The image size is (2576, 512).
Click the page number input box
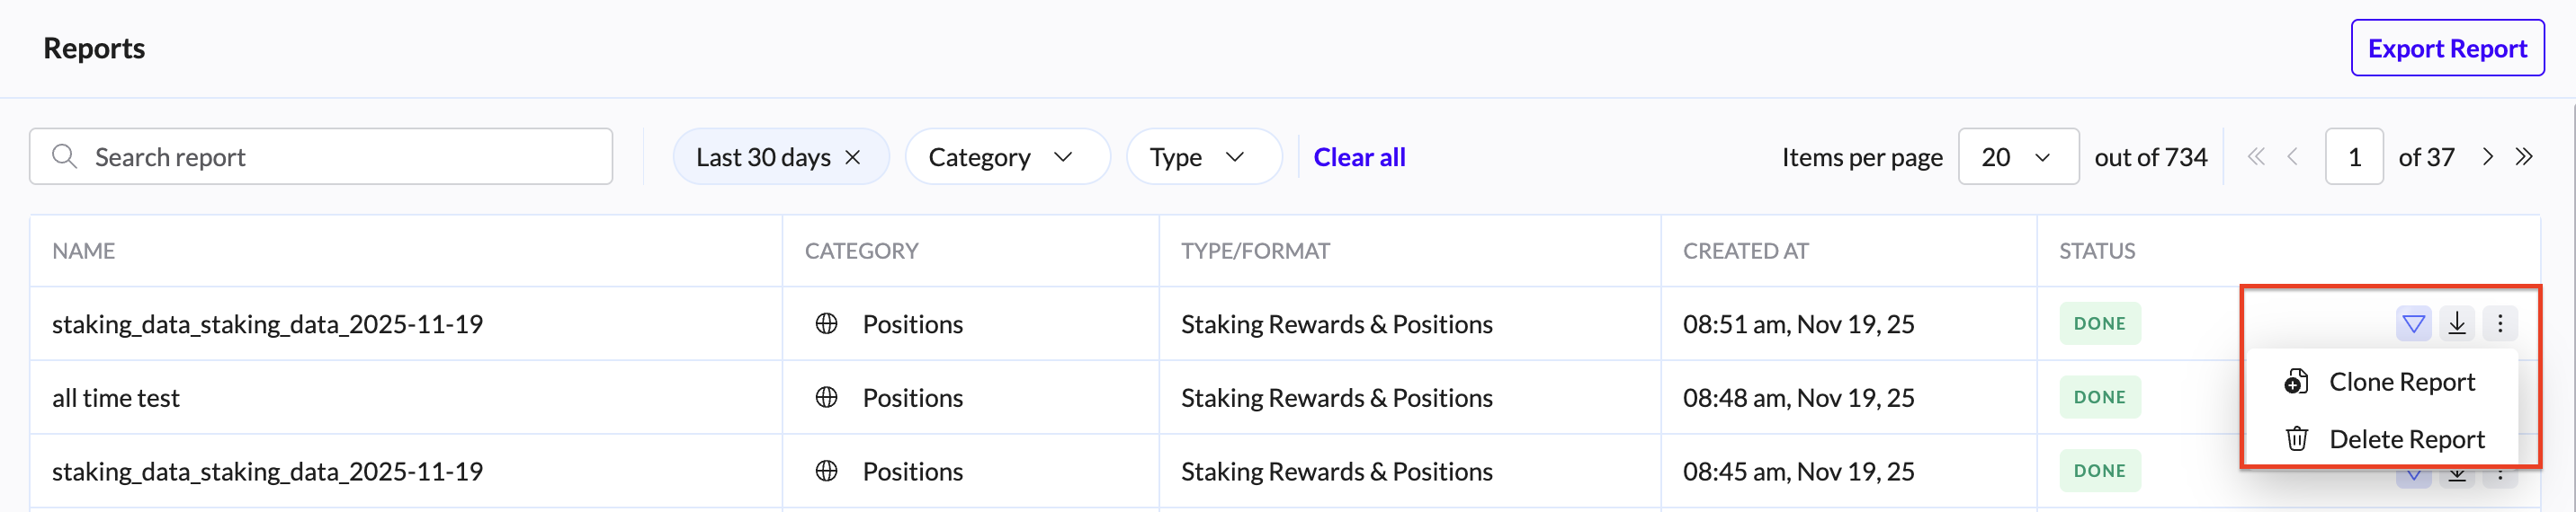[2354, 158]
